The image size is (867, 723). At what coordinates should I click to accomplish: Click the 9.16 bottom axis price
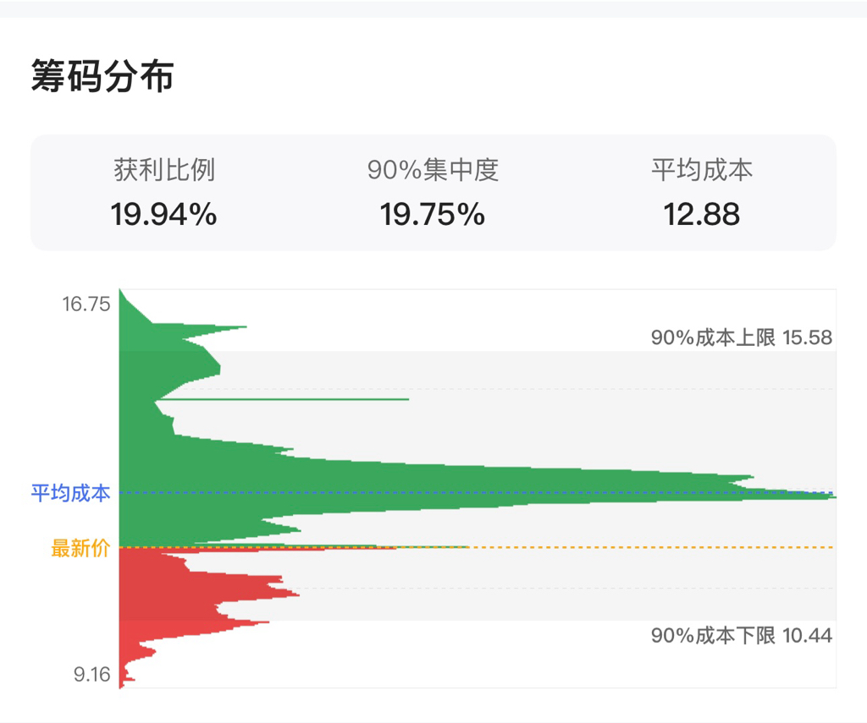coord(91,675)
